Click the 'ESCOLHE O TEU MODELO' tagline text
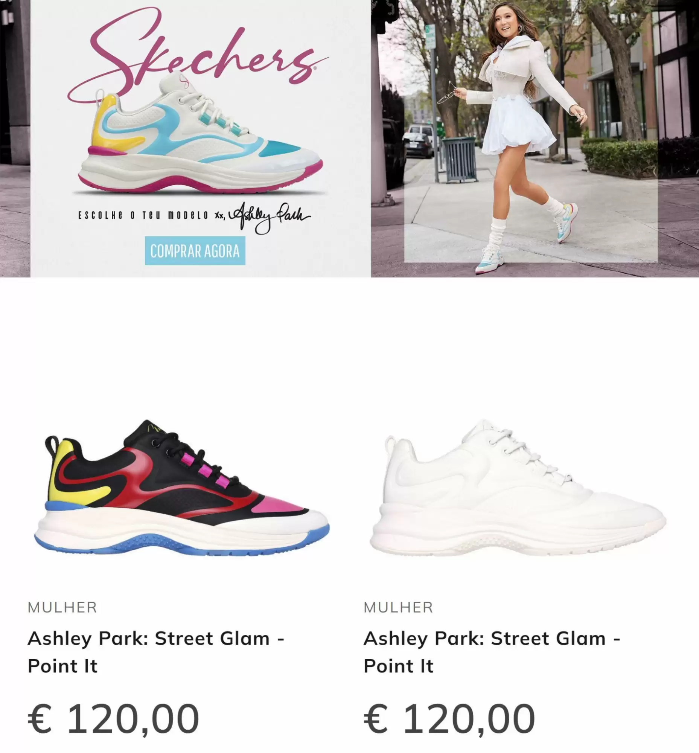This screenshot has width=699, height=753. click(143, 216)
